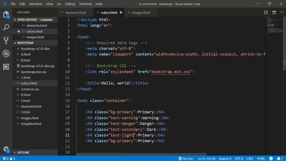Open images.html in Open Editors list

click(x=35, y=37)
